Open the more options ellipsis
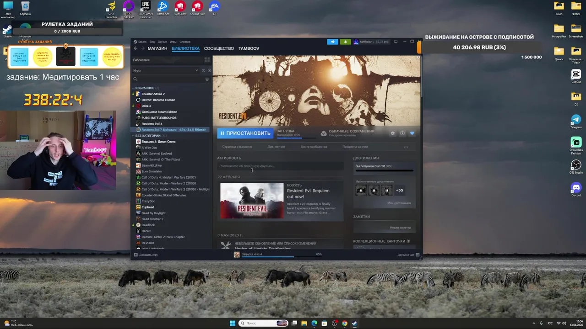 point(406,147)
